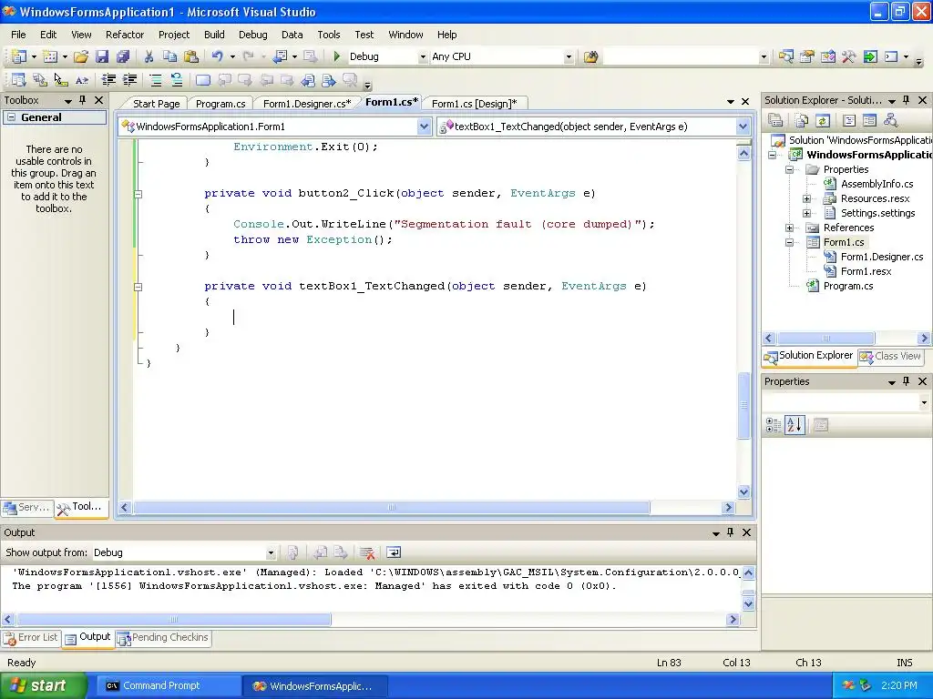Undo the last edit with the Undo arrow
Image resolution: width=933 pixels, height=699 pixels.
click(217, 56)
